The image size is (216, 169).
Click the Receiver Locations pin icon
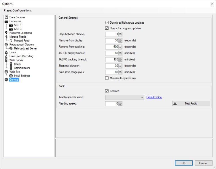[6, 33]
